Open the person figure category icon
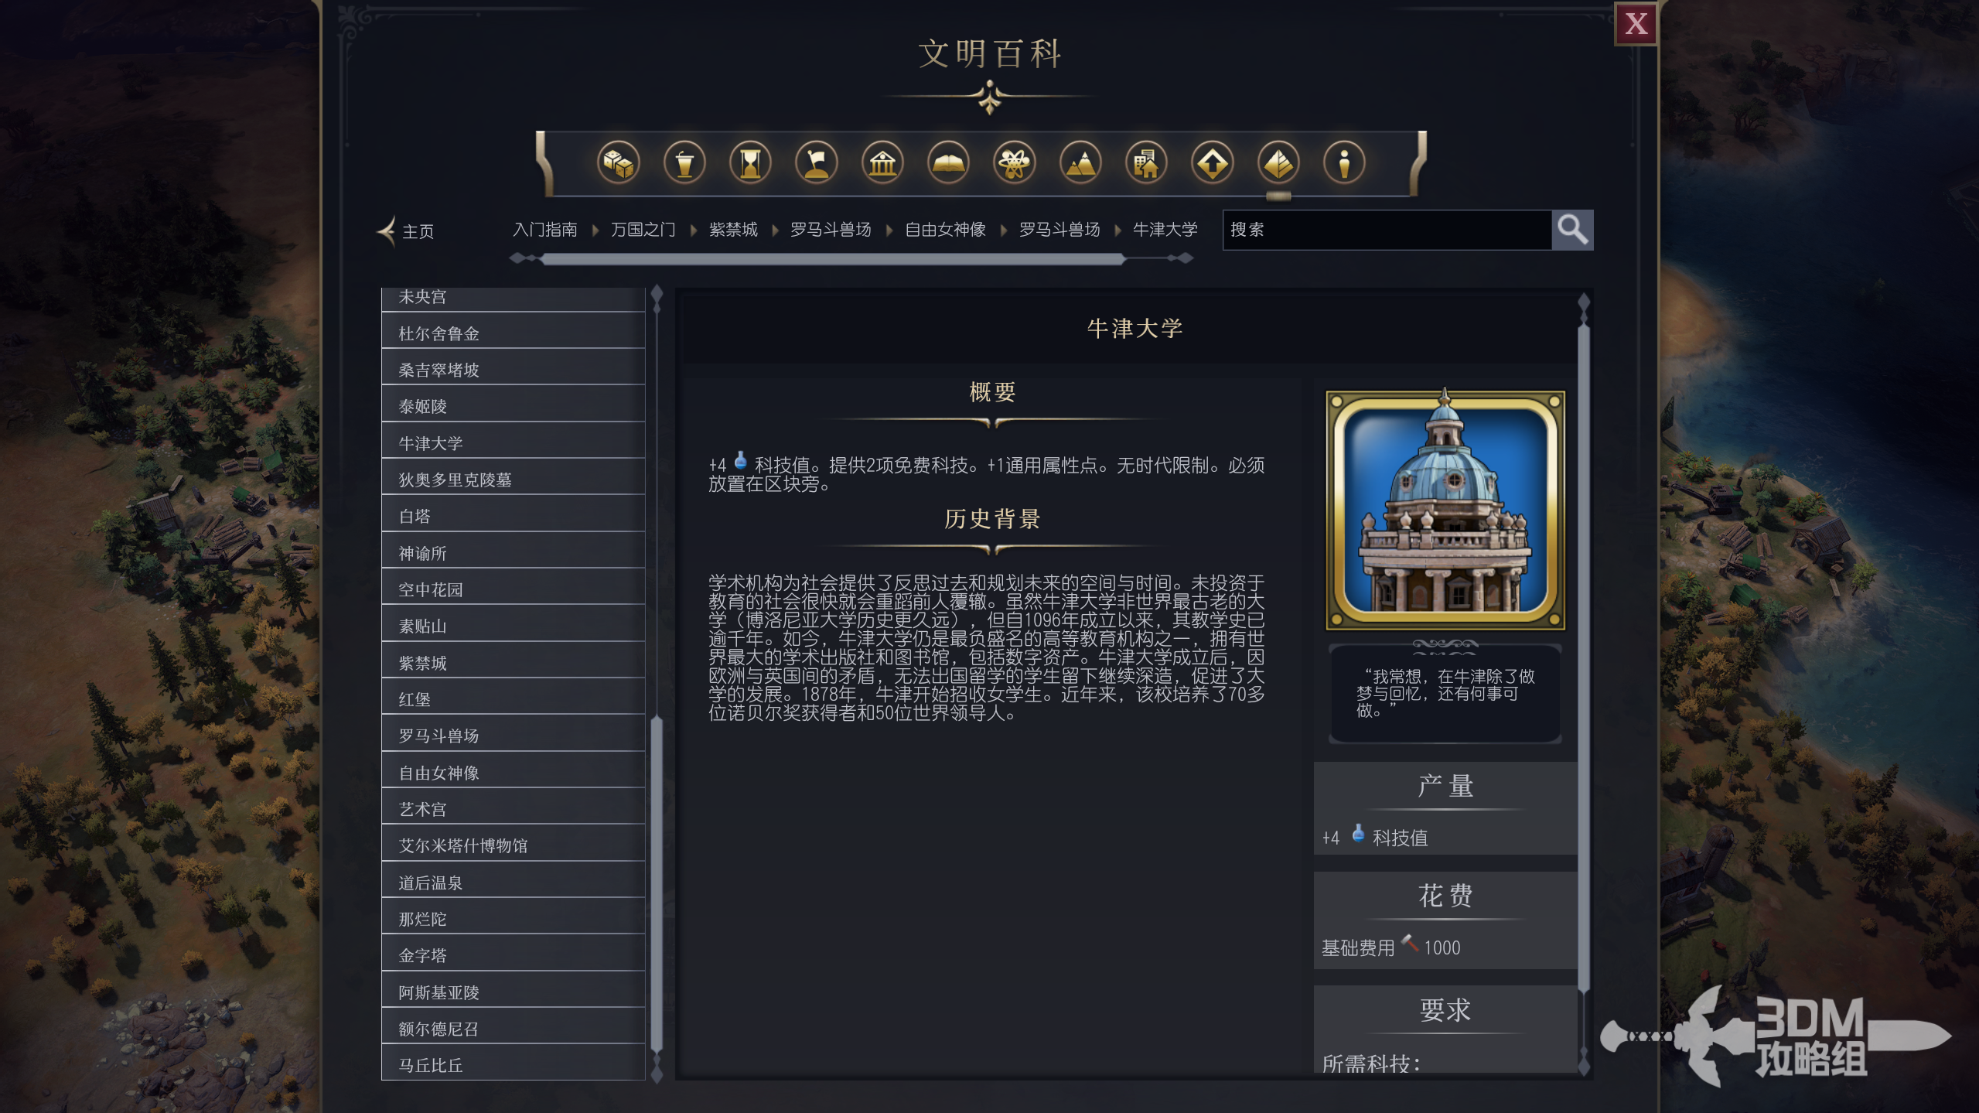This screenshot has height=1113, width=1979. pyautogui.click(x=1344, y=163)
